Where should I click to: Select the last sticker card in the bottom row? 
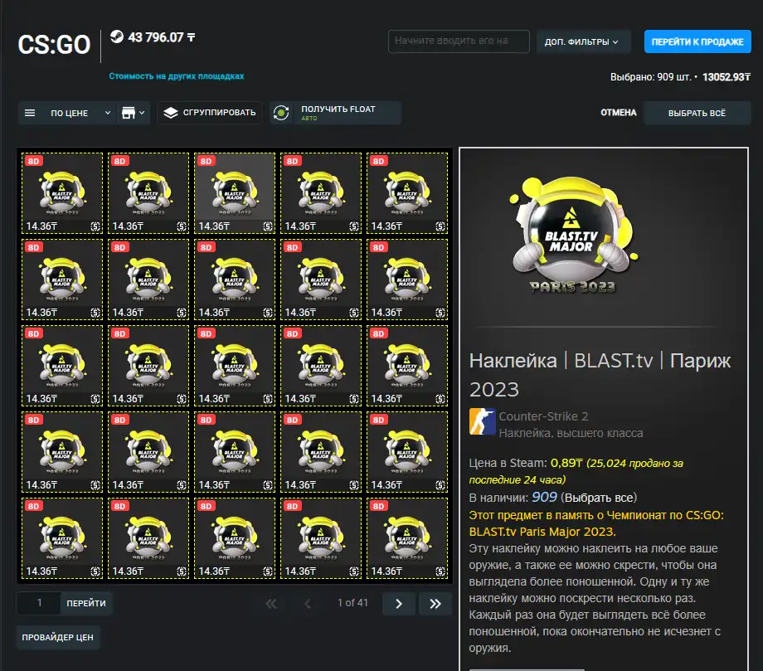407,538
